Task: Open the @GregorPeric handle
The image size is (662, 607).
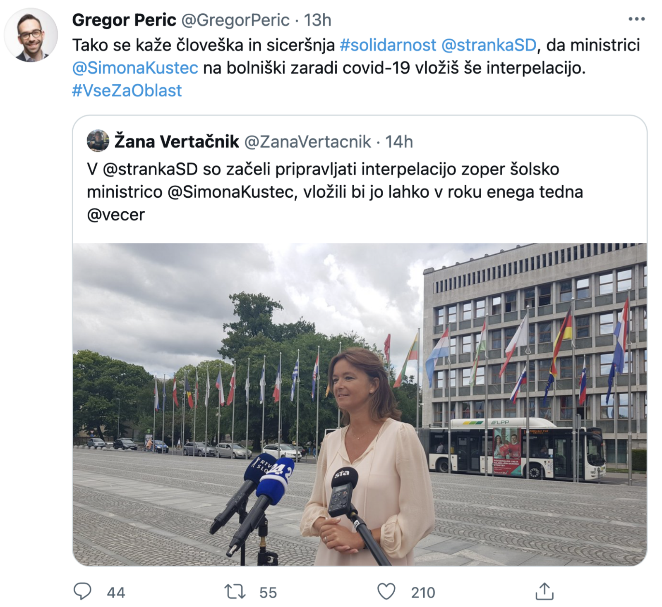Action: coord(235,20)
